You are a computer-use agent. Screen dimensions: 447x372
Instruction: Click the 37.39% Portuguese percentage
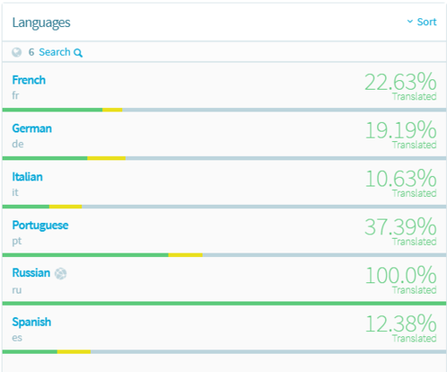(x=401, y=227)
